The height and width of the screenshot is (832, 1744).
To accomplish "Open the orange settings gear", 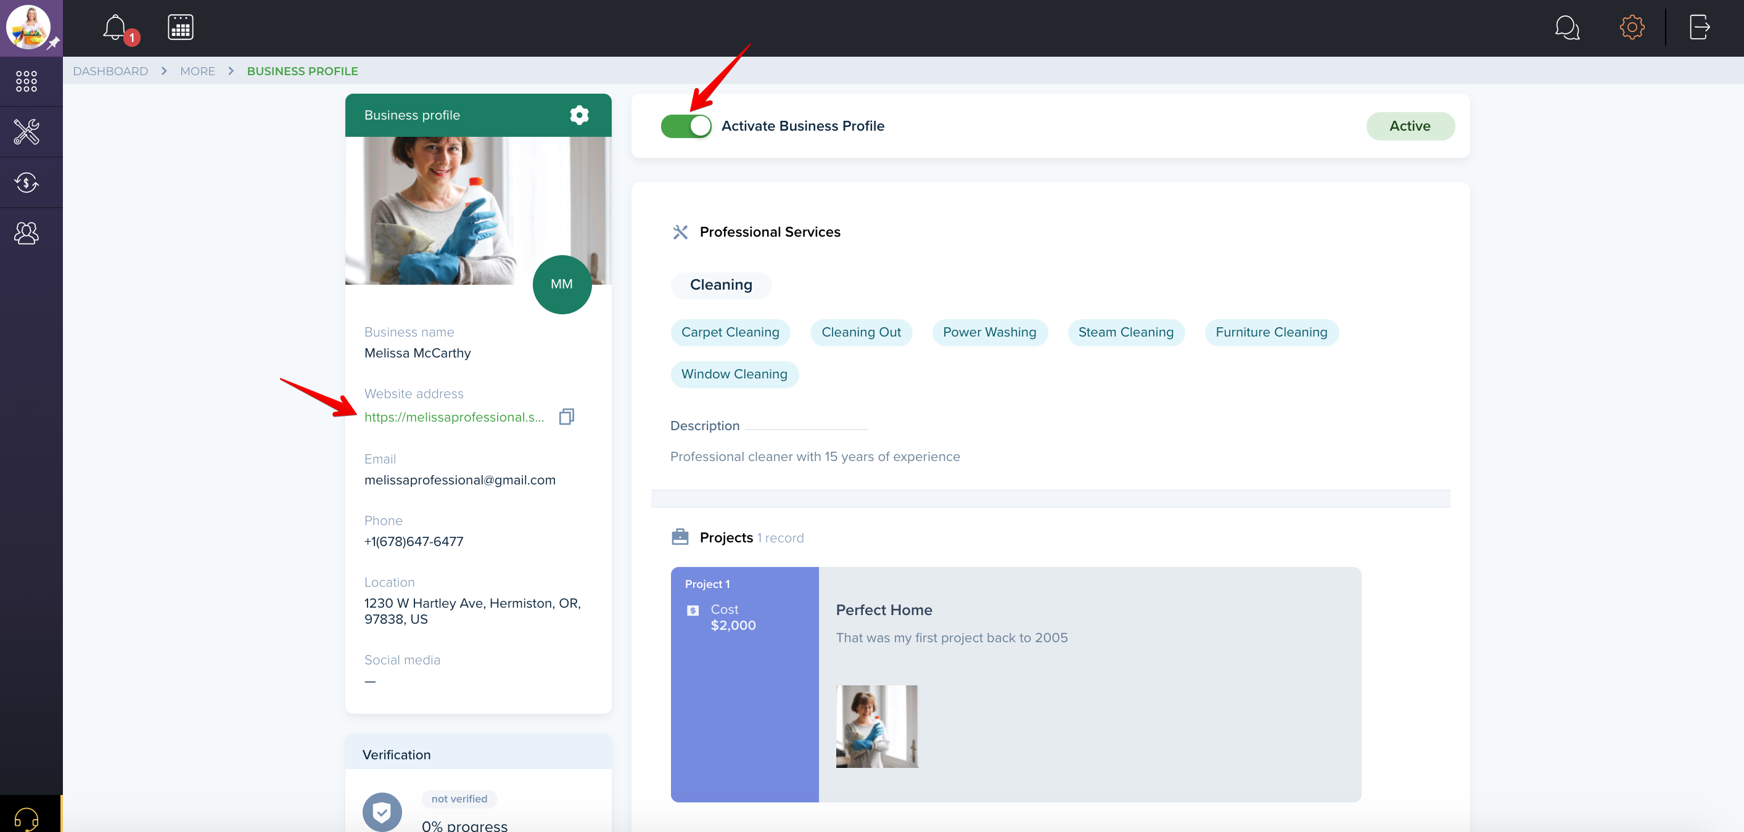I will 1632,28.
